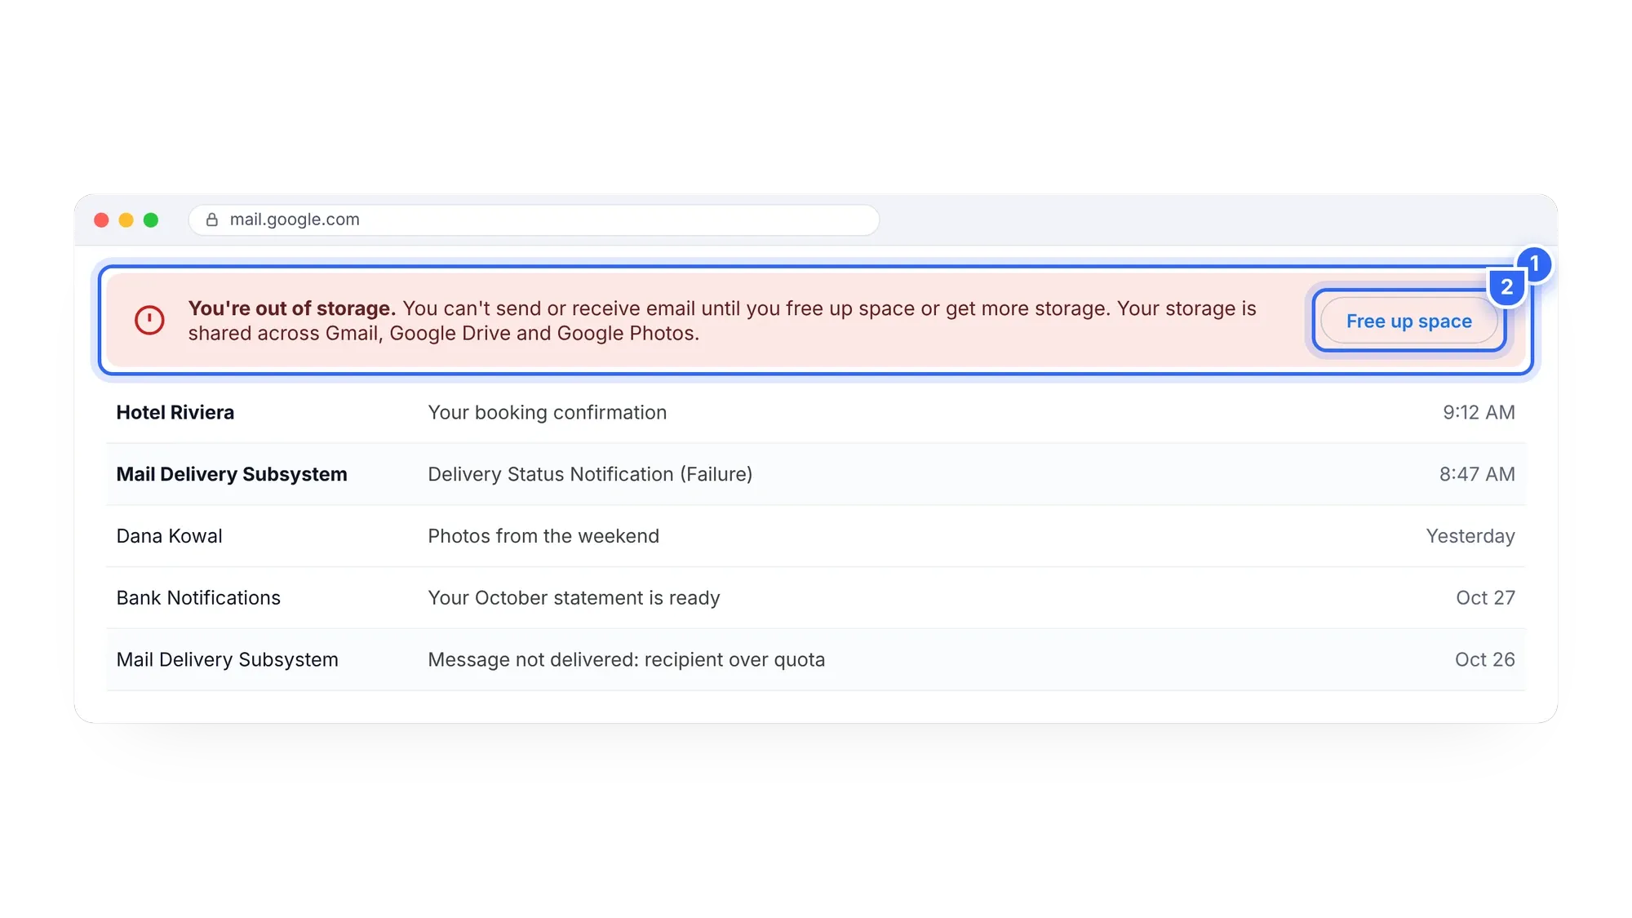Click the red storage warning icon
This screenshot has width=1632, height=918.
(149, 320)
